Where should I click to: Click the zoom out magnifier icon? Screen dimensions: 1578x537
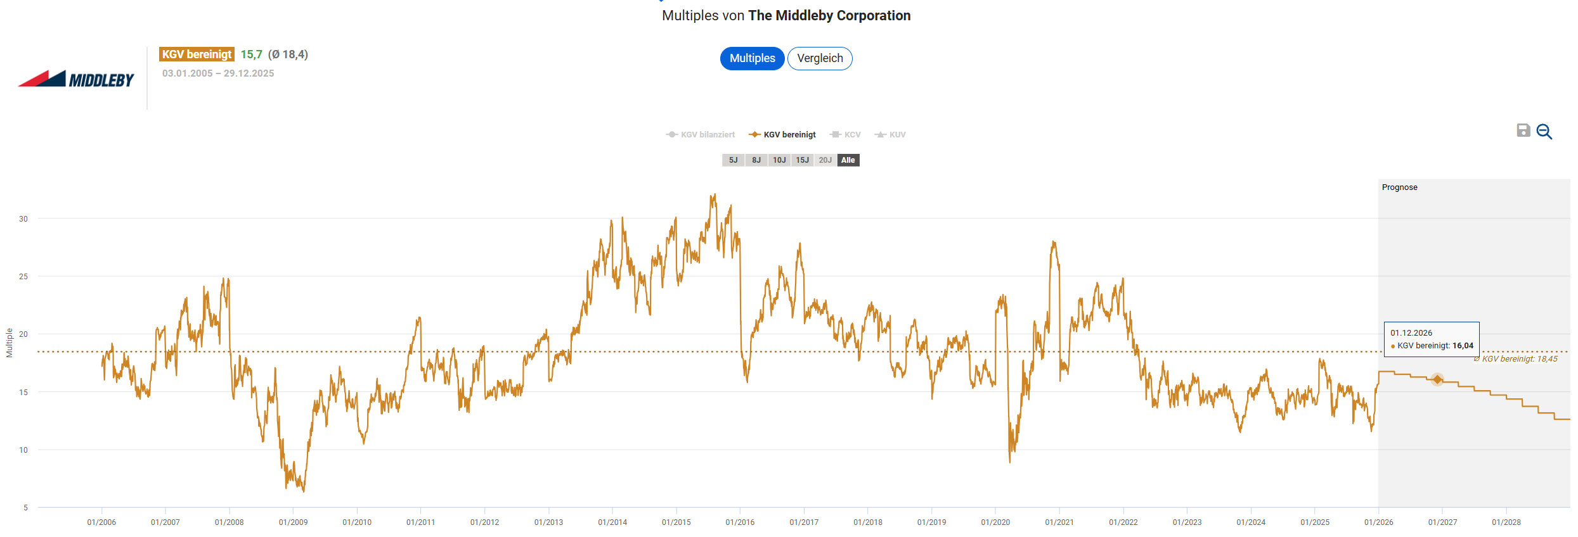(x=1544, y=132)
